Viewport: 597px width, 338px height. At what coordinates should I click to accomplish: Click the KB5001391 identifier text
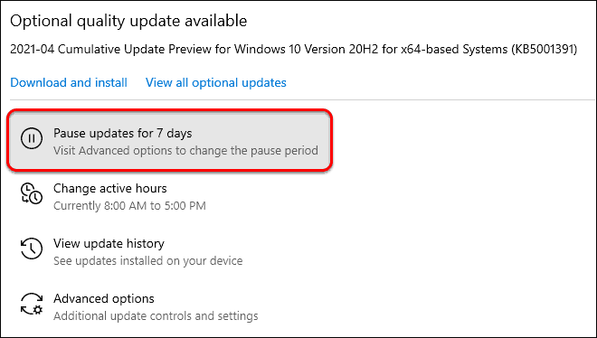[x=545, y=49]
